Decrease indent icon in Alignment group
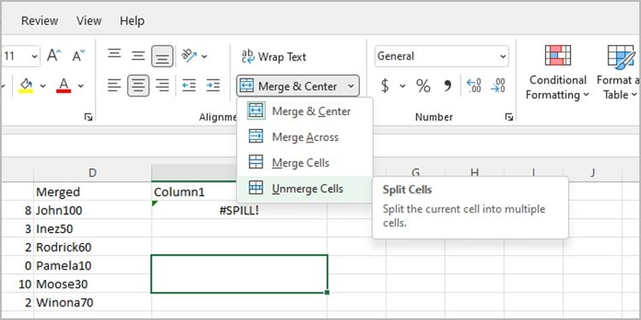The image size is (641, 320). coord(189,85)
